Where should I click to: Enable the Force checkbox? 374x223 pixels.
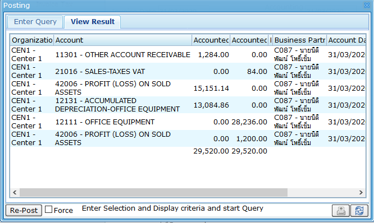point(49,210)
